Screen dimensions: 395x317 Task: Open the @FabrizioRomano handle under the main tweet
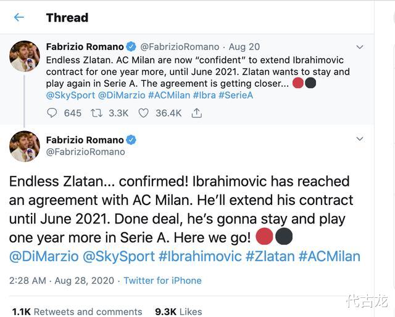point(85,151)
